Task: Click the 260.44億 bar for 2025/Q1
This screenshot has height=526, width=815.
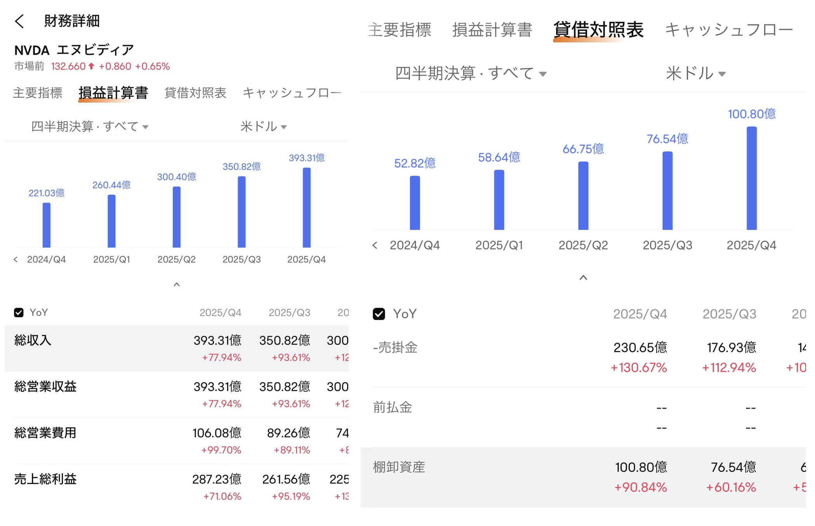Action: pos(111,221)
